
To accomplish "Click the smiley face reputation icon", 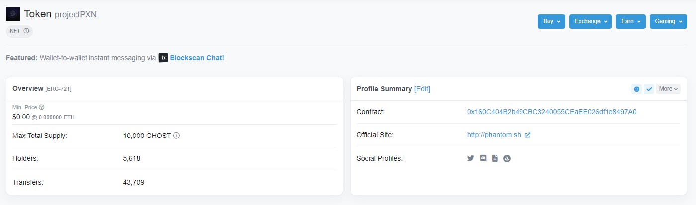I will 636,89.
